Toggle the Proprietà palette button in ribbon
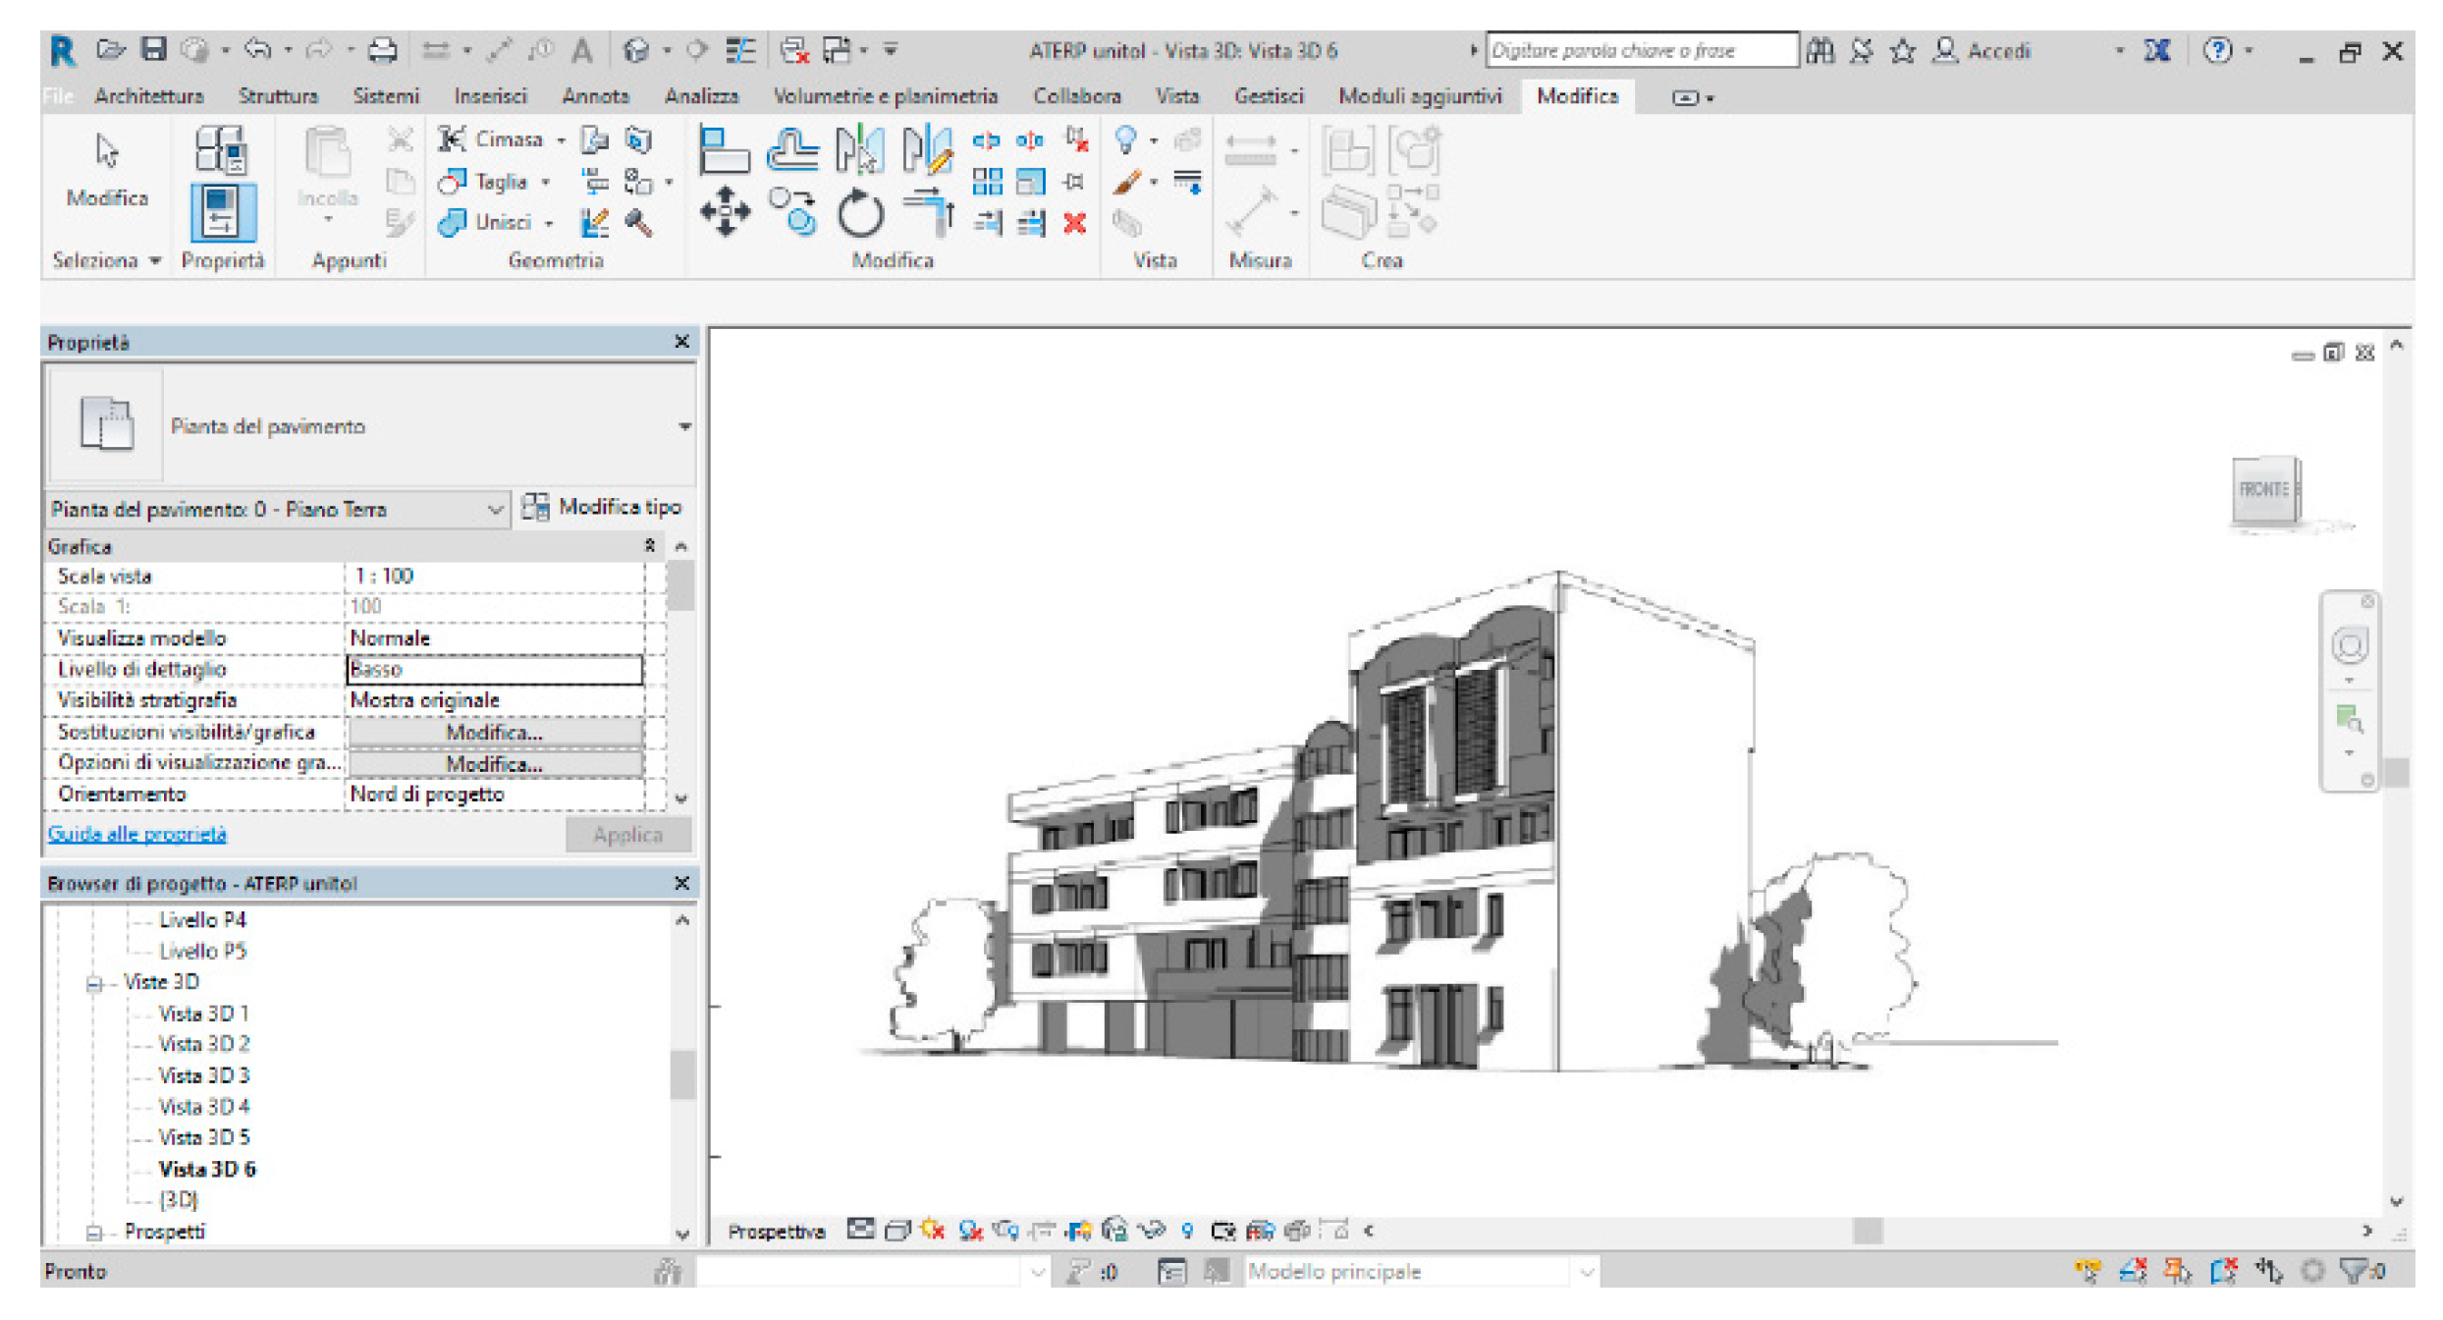The image size is (2443, 1320). pyautogui.click(x=222, y=212)
